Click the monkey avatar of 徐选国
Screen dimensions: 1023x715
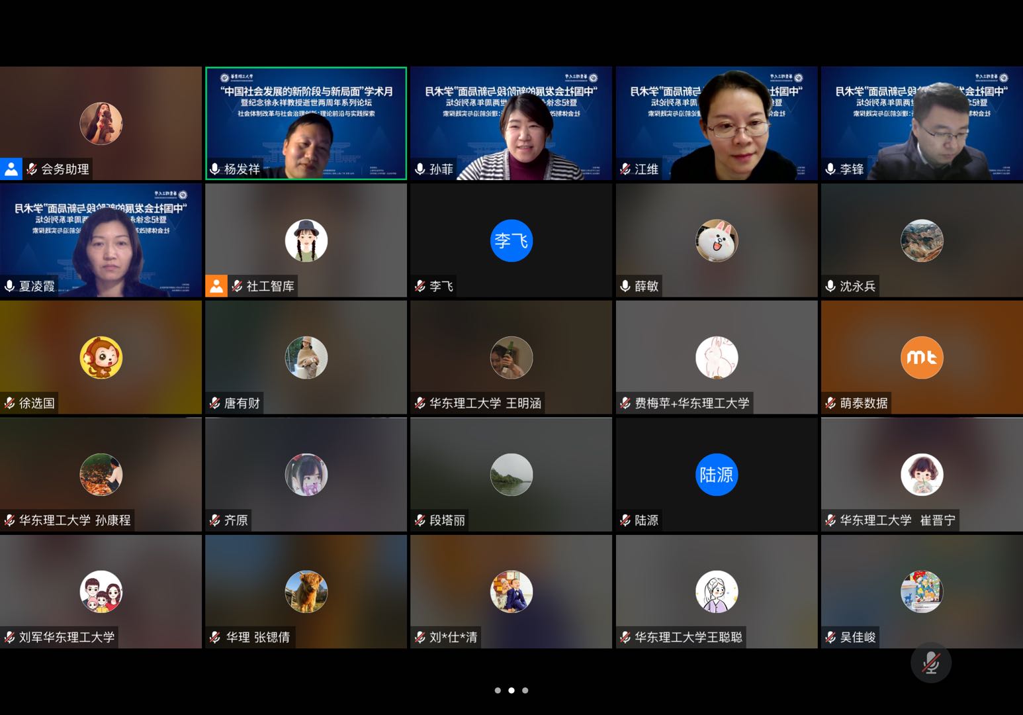(x=101, y=358)
